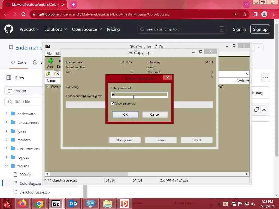Image resolution: width=279 pixels, height=209 pixels.
Task: Expand fakescanners folder
Action: tap(7, 122)
